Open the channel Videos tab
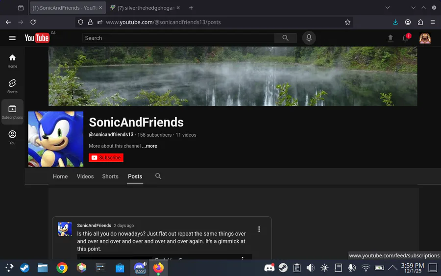Image resolution: width=441 pixels, height=276 pixels. 85,176
